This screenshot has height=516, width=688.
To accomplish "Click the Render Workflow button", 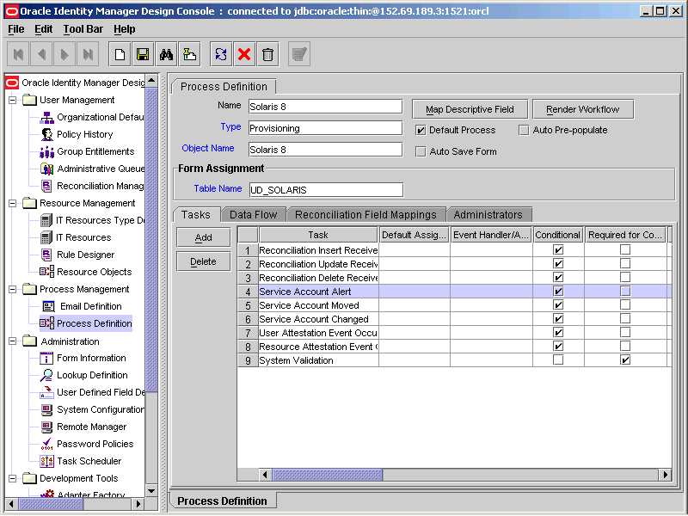I will coord(583,108).
